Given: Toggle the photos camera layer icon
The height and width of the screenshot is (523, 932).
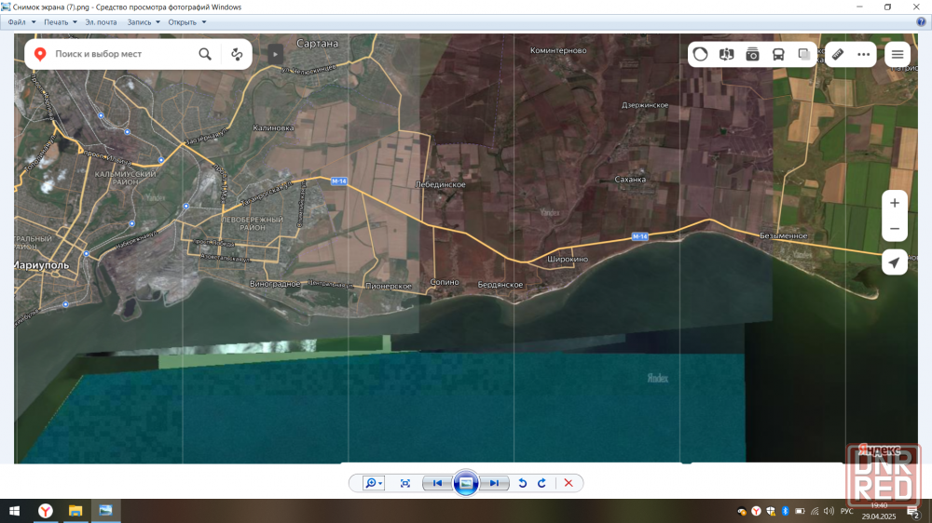Looking at the screenshot, I should [752, 54].
